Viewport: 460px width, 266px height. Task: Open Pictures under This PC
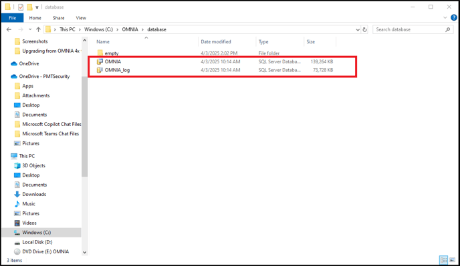[x=31, y=213]
